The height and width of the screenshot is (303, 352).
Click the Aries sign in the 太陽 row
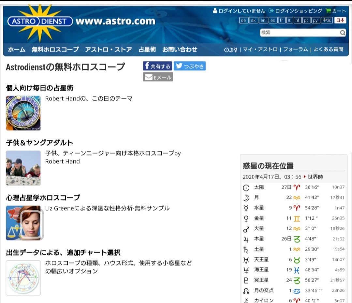tap(297, 187)
